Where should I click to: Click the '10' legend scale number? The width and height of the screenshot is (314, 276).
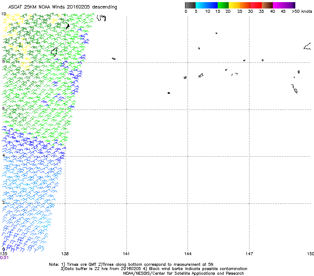click(x=207, y=11)
